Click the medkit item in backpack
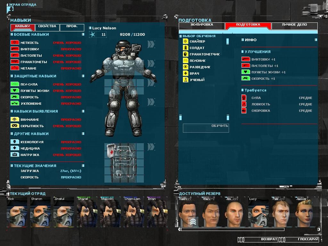Viewport: 328px width, 246px height. (111, 151)
